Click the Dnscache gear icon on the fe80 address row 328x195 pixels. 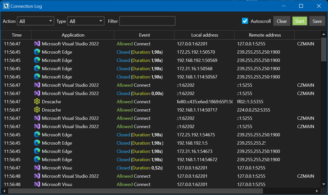[37, 102]
